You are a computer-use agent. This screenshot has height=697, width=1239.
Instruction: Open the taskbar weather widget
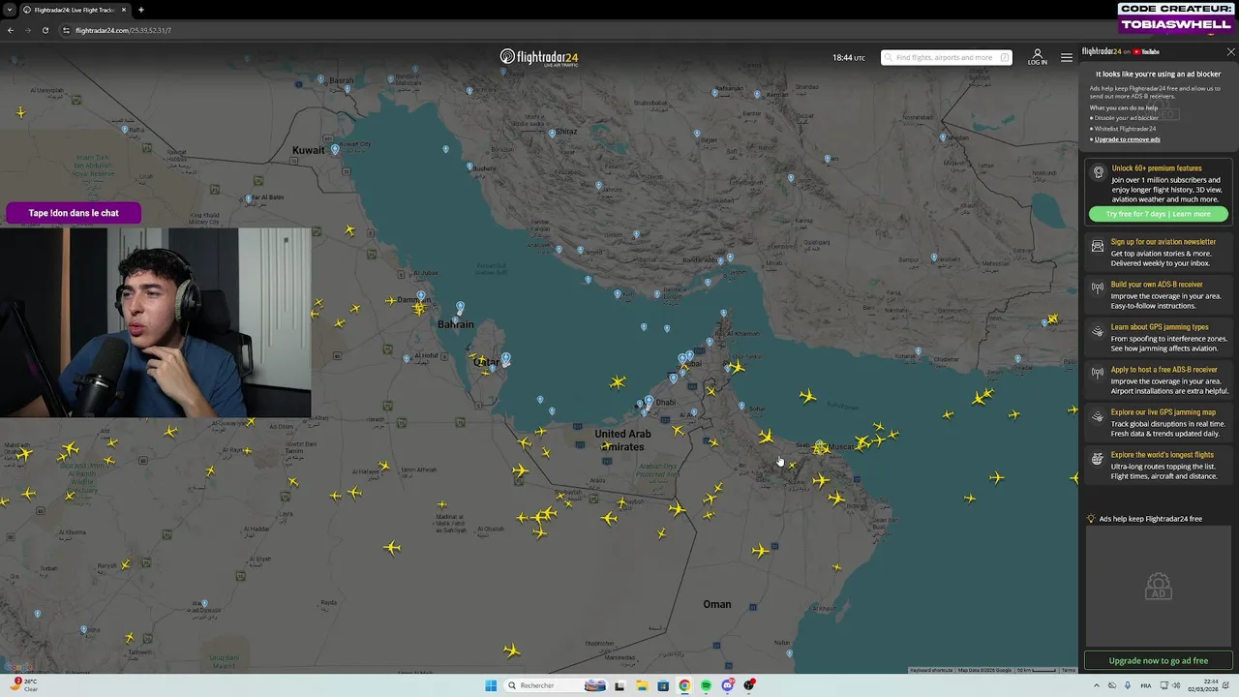click(23, 684)
